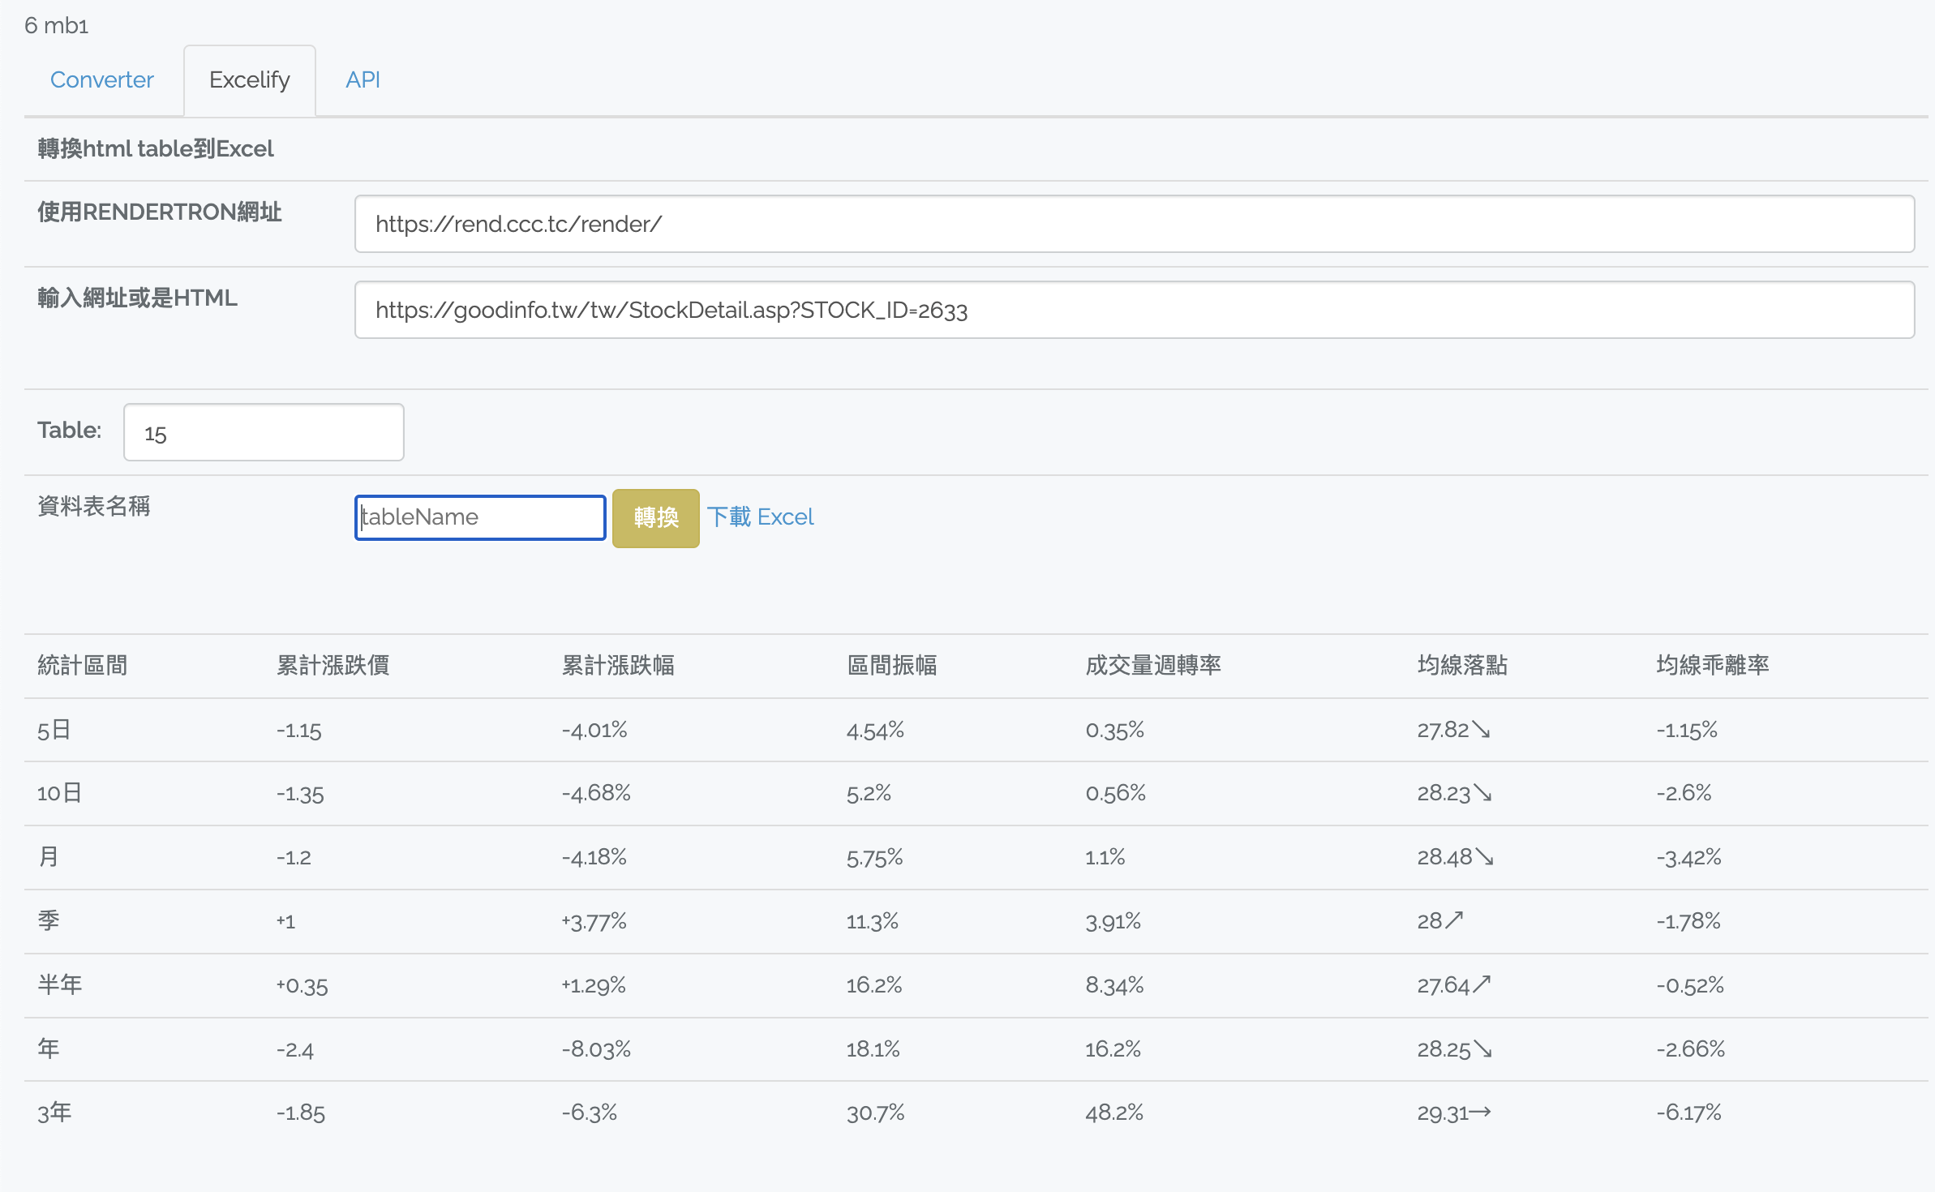
Task: Click the 29.31 right arrow cell
Action: 1453,1113
